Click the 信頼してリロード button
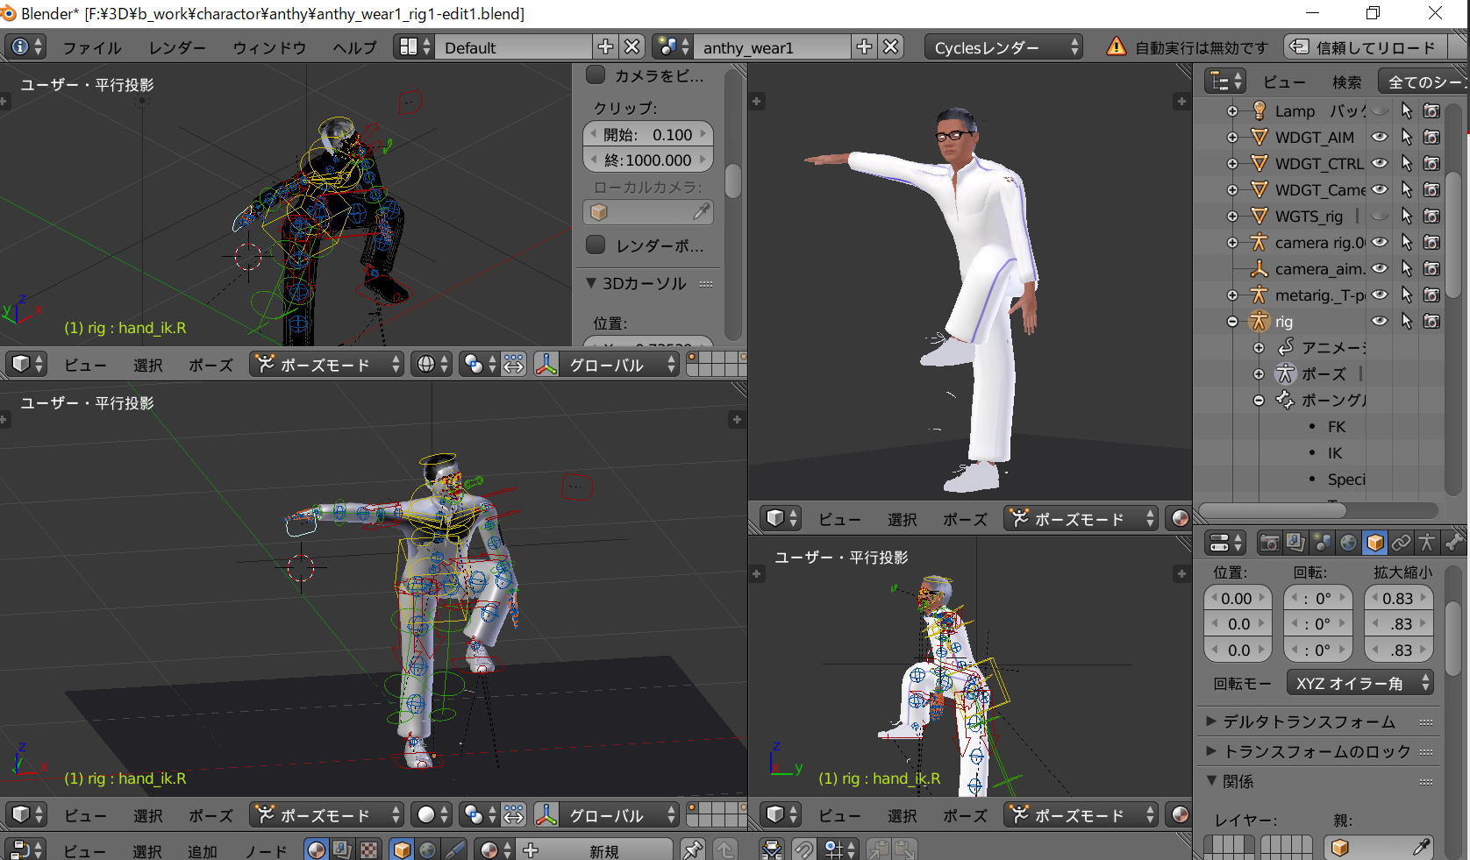 point(1367,47)
